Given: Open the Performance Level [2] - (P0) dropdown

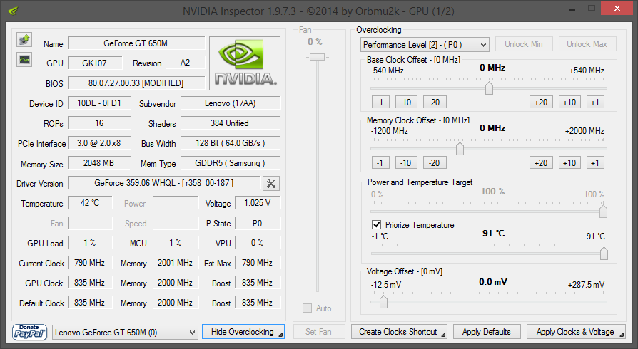Looking at the screenshot, I should 425,44.
